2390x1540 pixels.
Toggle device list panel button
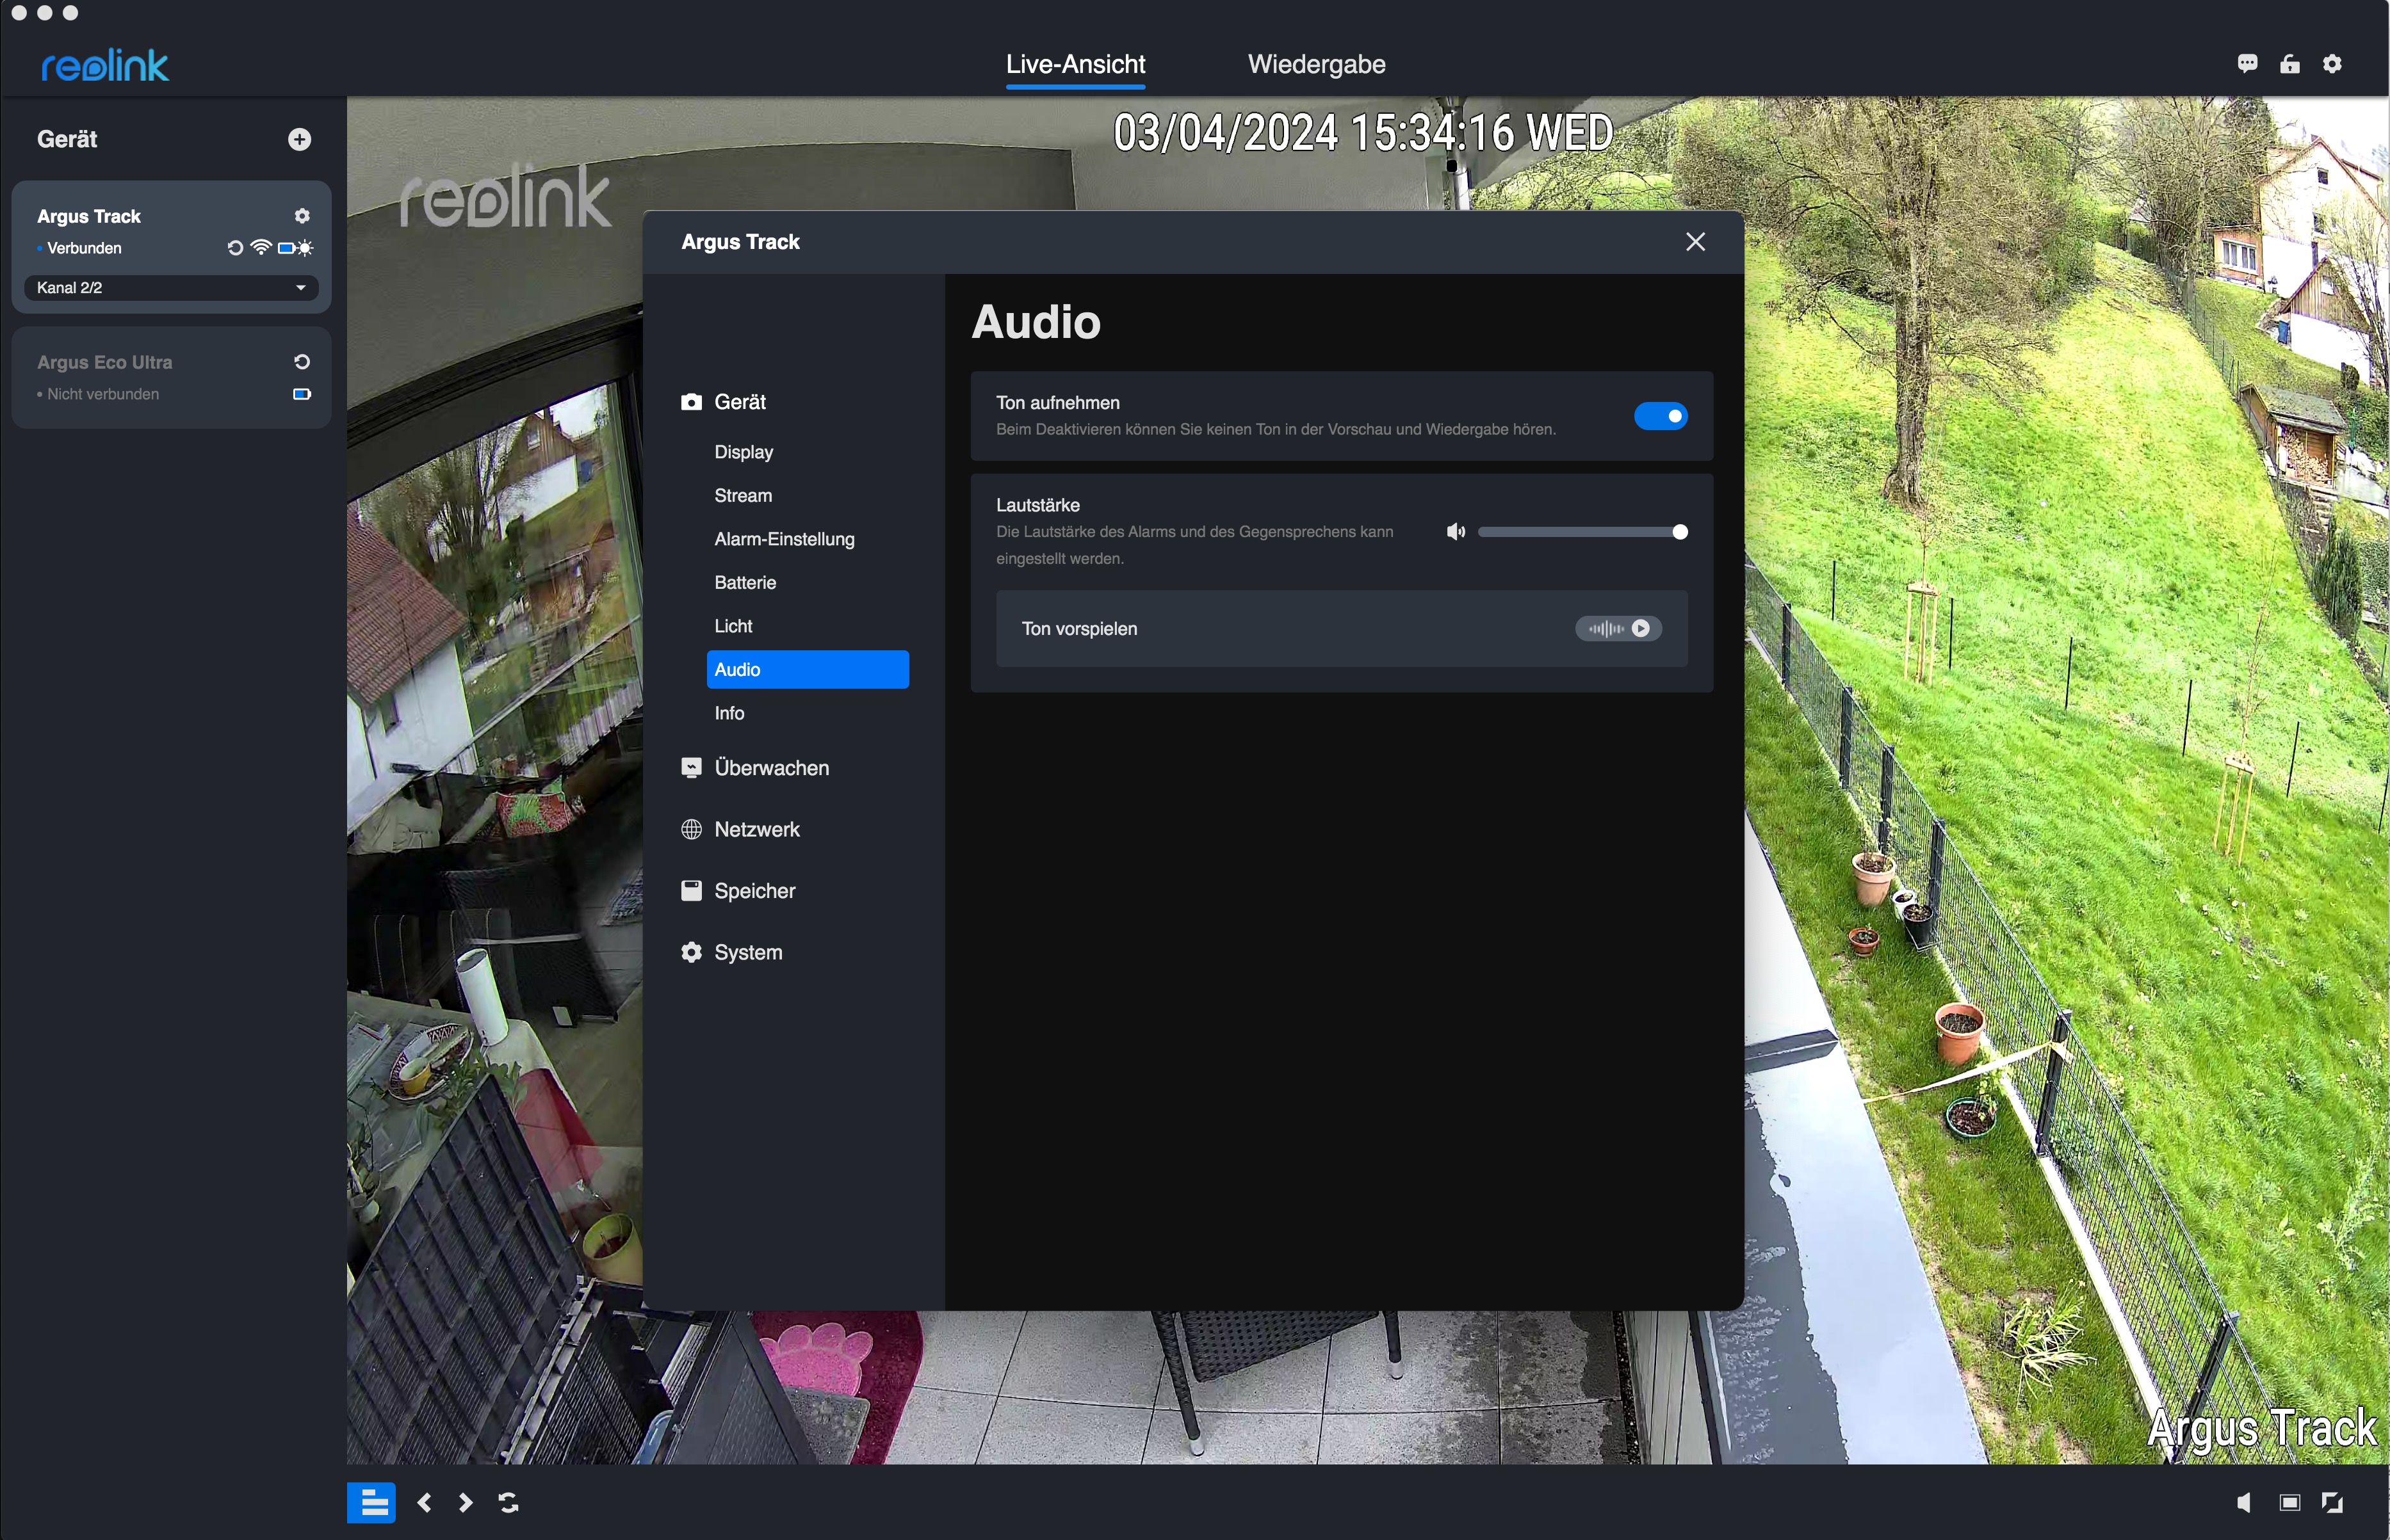(371, 1502)
